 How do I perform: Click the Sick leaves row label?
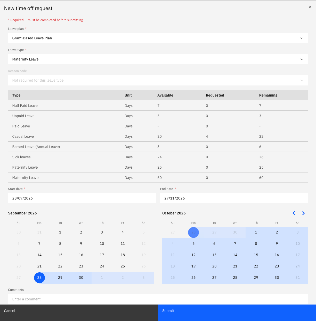[x=21, y=157]
